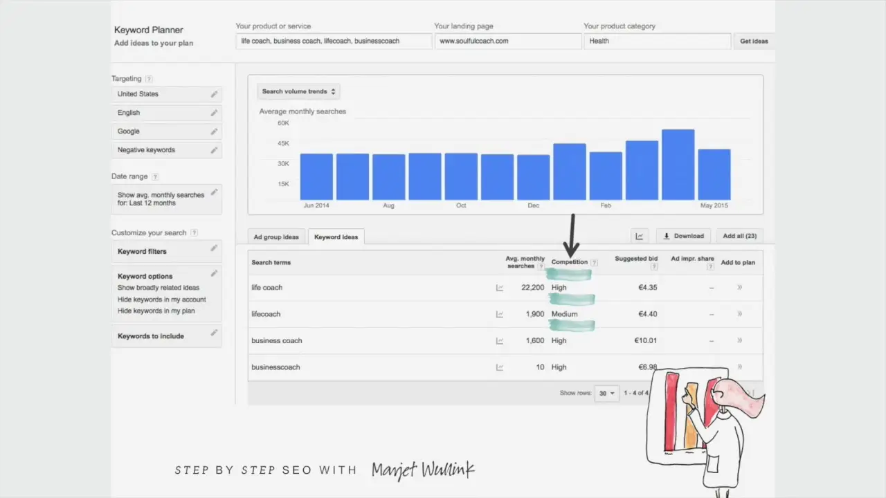Edit the Keywords to include section

coord(215,333)
